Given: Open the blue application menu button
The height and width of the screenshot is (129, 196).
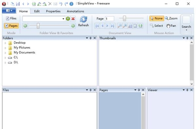Looking at the screenshot, I should tap(9, 10).
